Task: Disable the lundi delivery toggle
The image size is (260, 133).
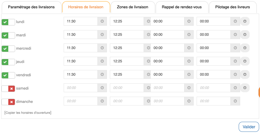Action: (8, 22)
